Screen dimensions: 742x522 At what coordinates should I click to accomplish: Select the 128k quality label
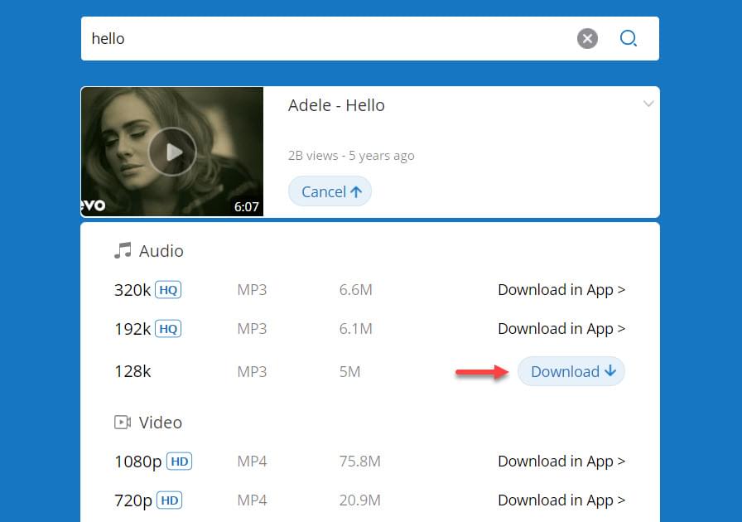point(132,371)
